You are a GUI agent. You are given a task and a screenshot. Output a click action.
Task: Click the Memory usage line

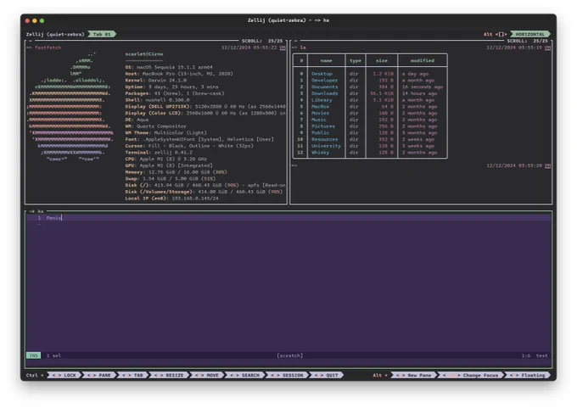coord(176,172)
